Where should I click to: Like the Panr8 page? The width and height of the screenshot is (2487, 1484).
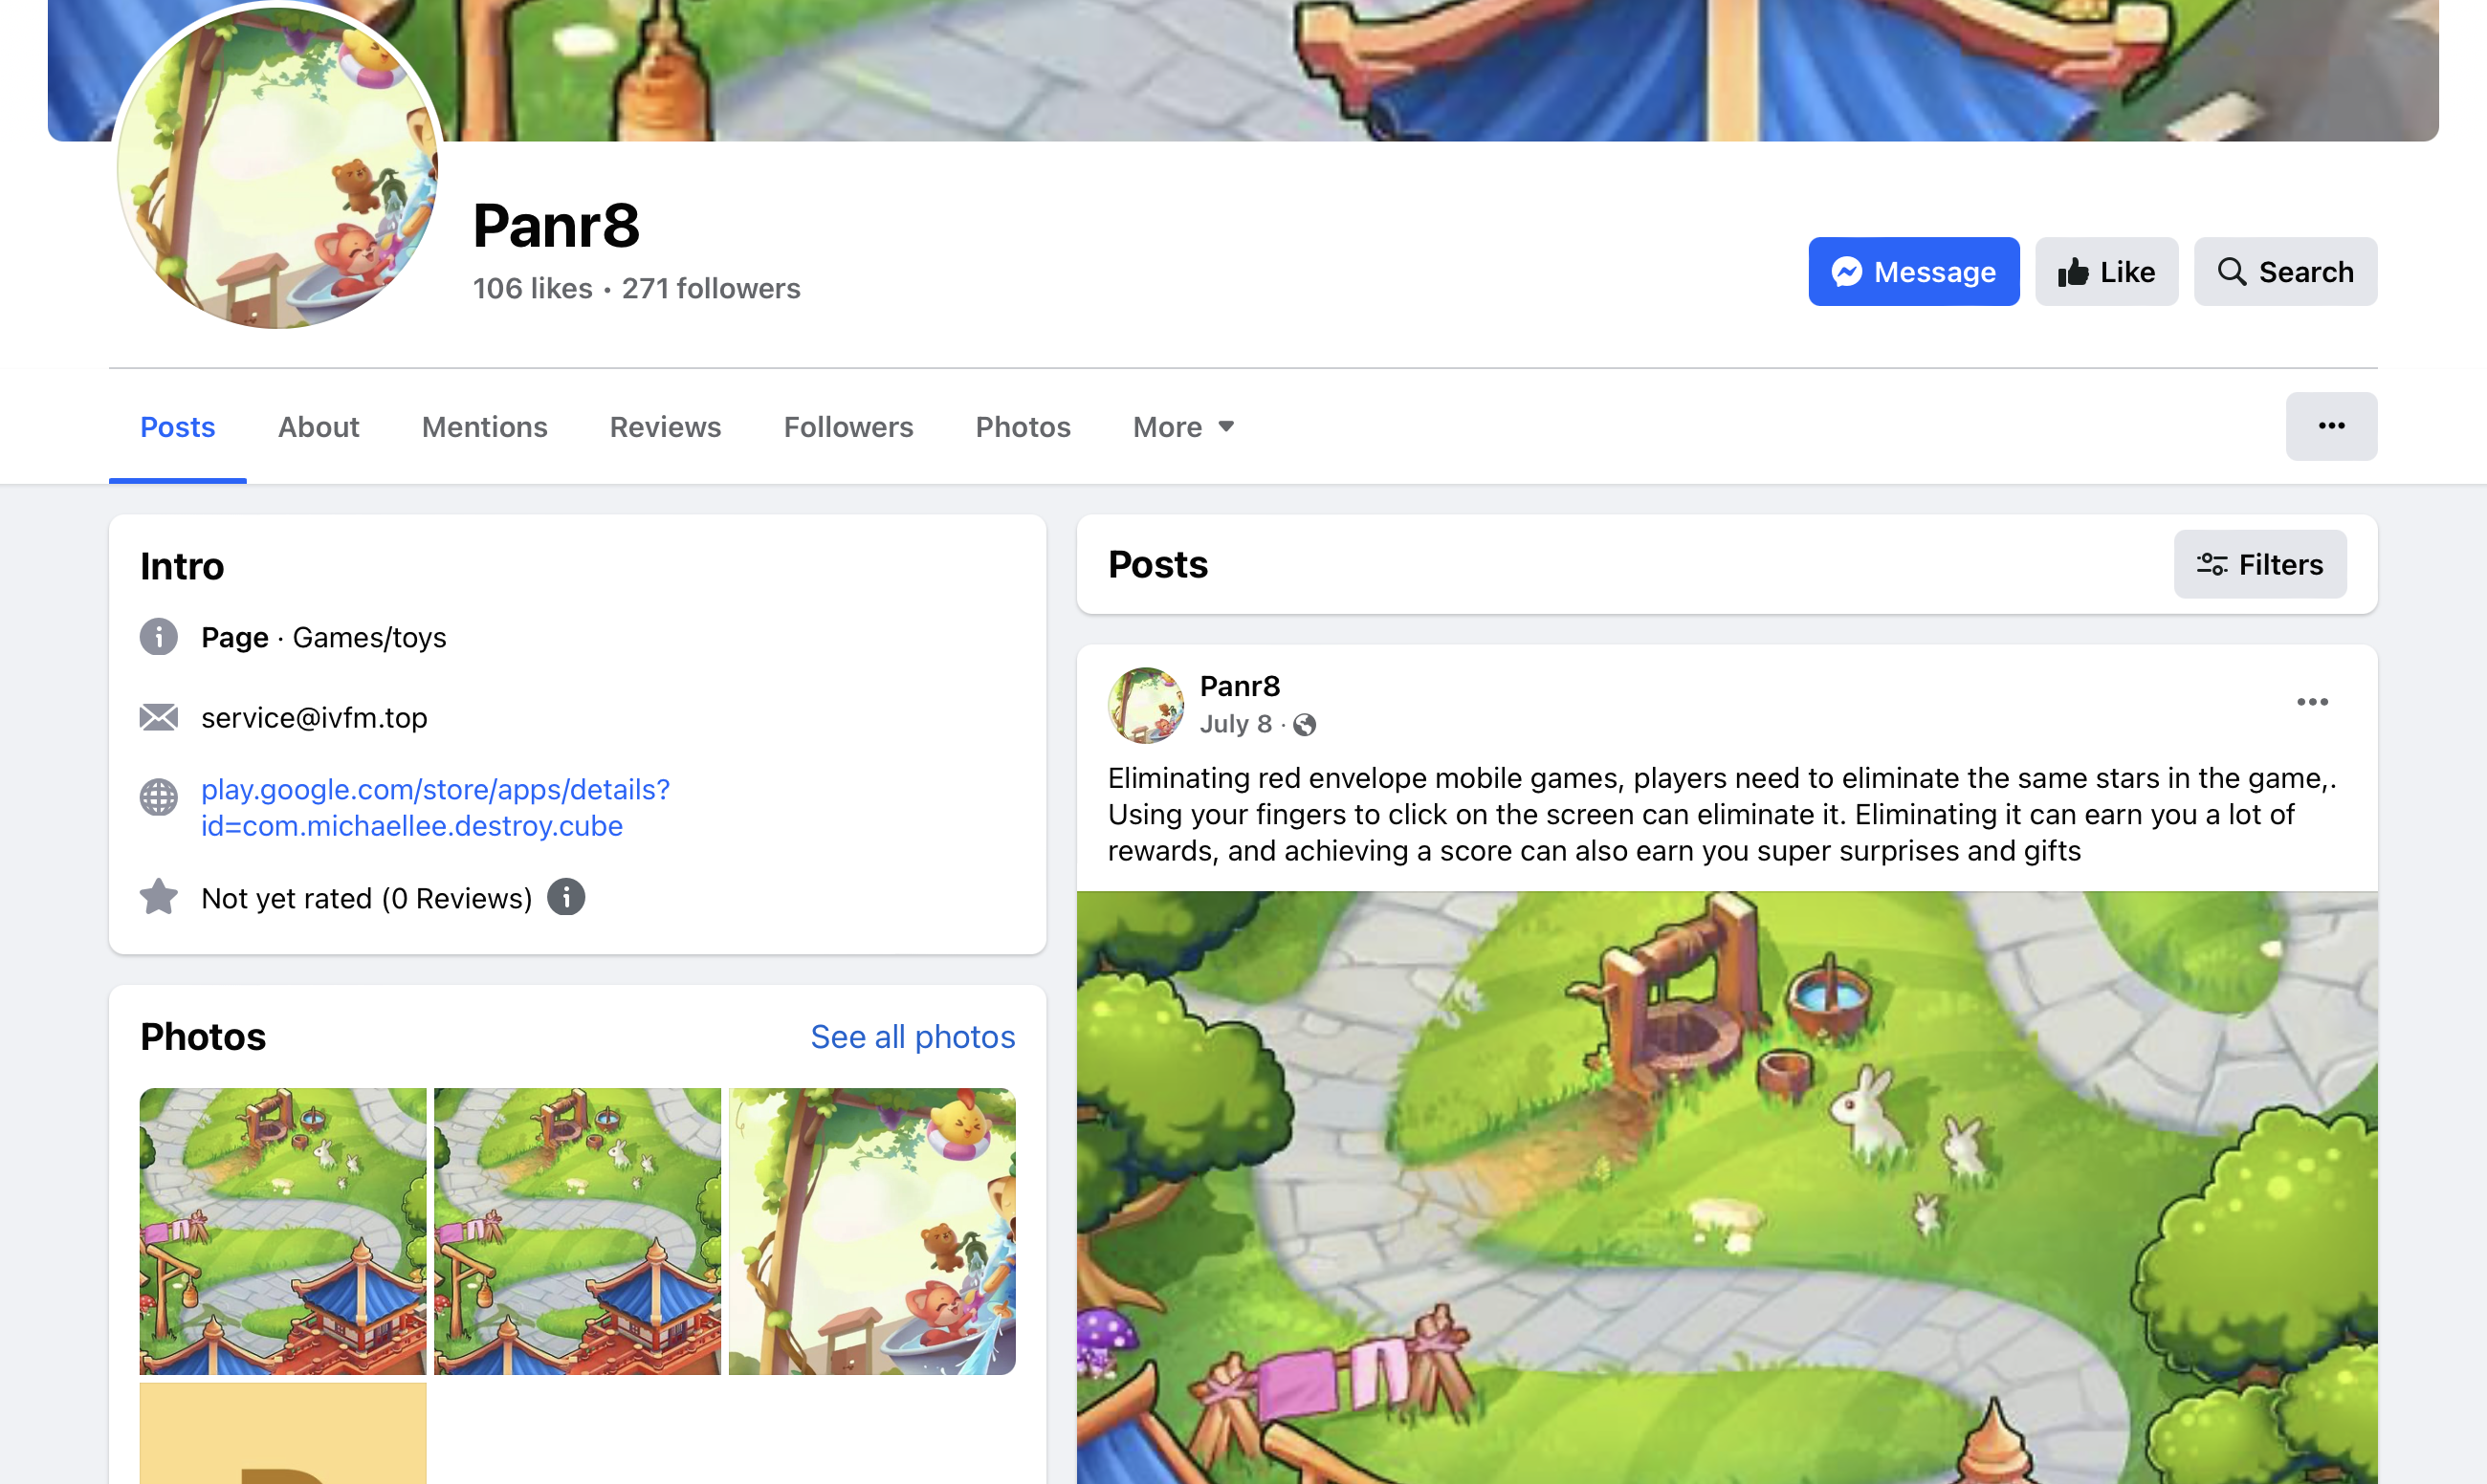click(x=2107, y=271)
